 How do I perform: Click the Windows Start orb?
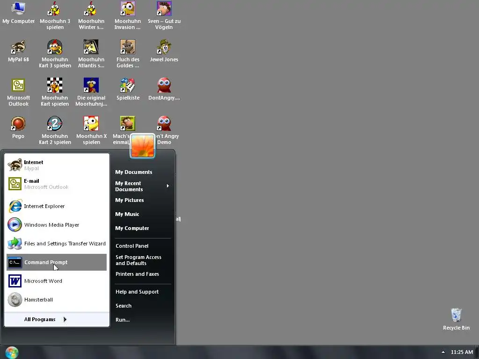[x=12, y=352]
